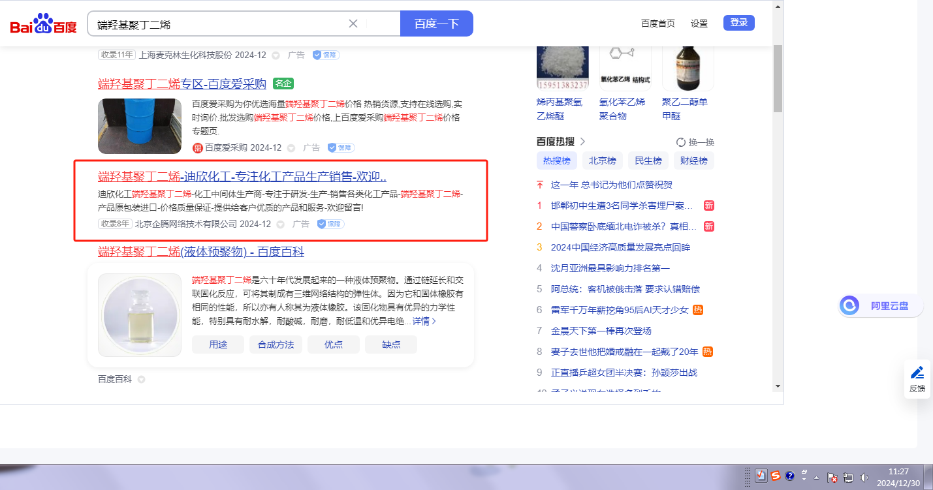Open hot search 沈月亚洲最具影响力排名第一

tap(610, 268)
